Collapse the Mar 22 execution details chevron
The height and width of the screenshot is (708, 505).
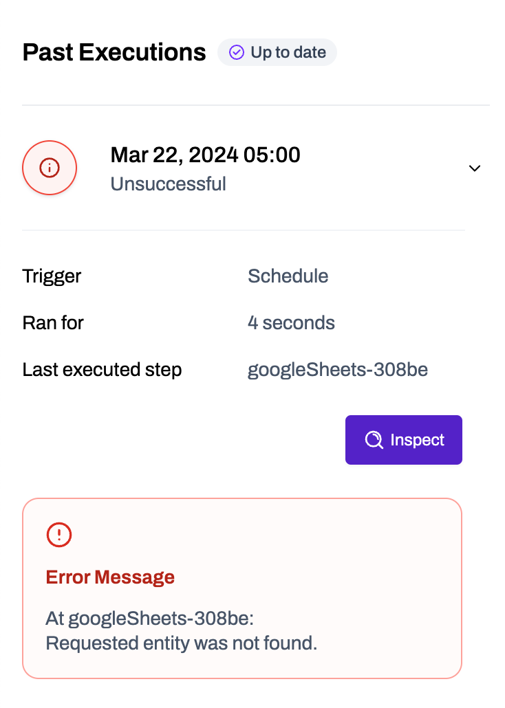coord(474,168)
